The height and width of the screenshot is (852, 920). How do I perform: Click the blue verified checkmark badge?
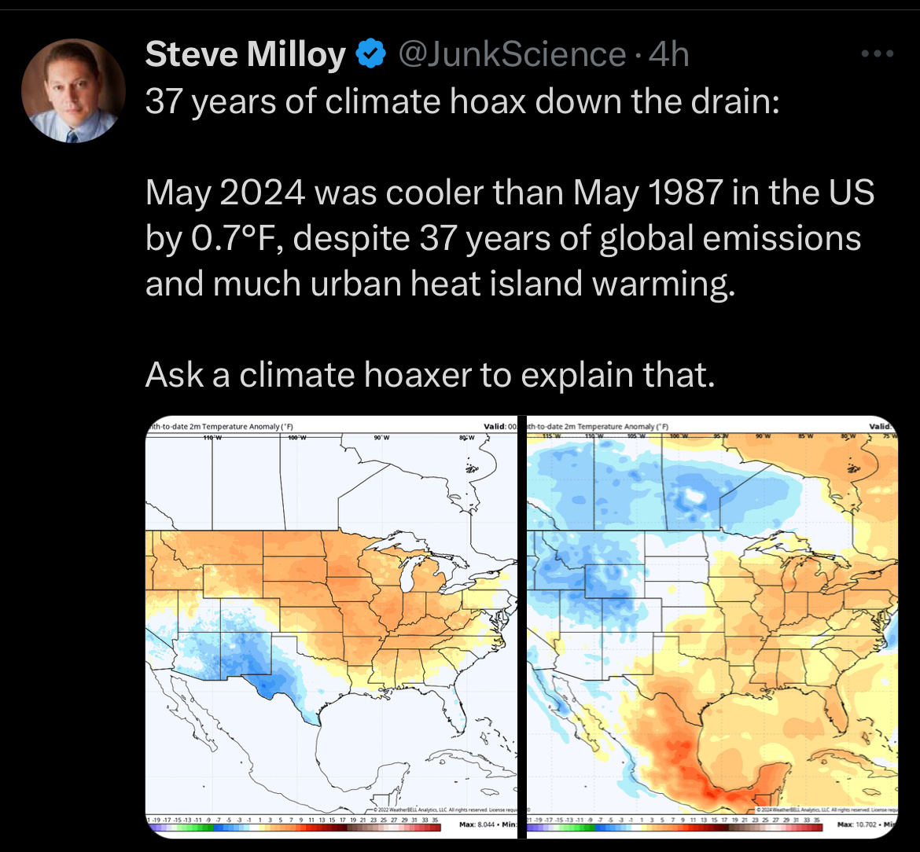371,55
